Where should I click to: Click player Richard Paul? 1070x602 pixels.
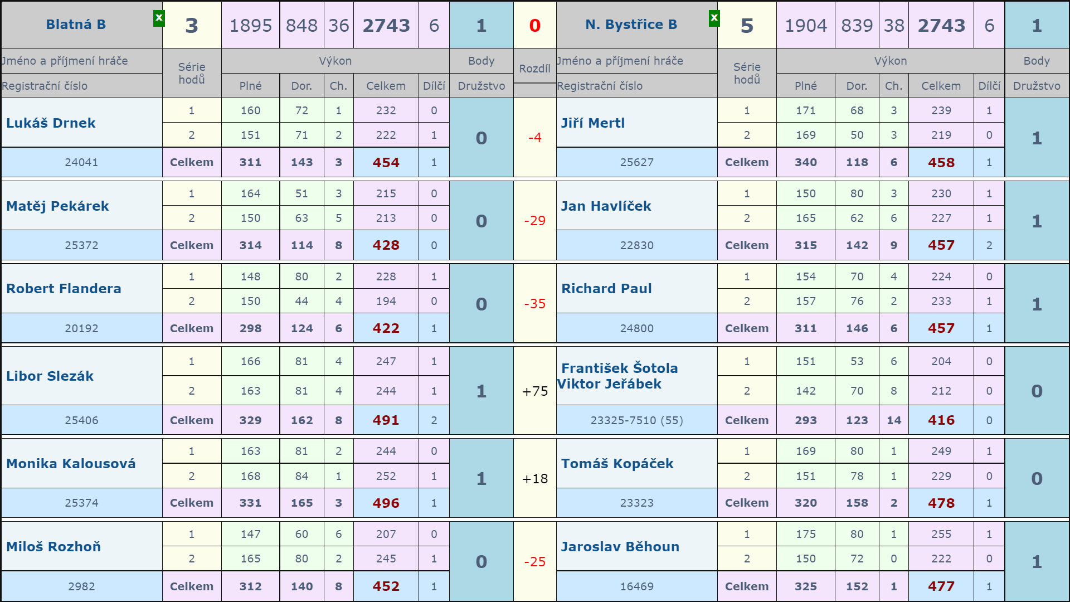pos(606,289)
